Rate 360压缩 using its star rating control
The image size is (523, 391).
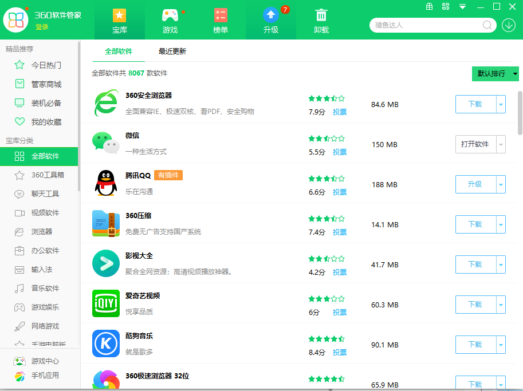coord(327,218)
